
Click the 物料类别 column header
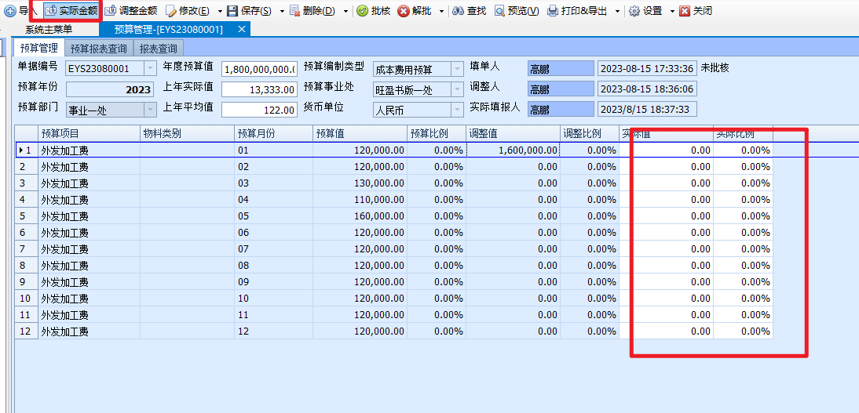click(x=188, y=133)
